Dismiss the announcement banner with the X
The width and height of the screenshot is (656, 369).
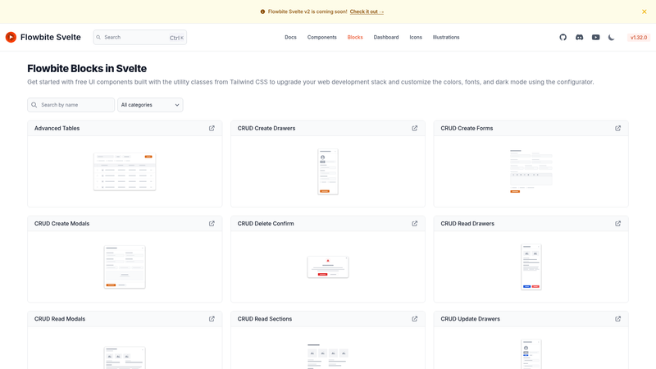pos(645,11)
